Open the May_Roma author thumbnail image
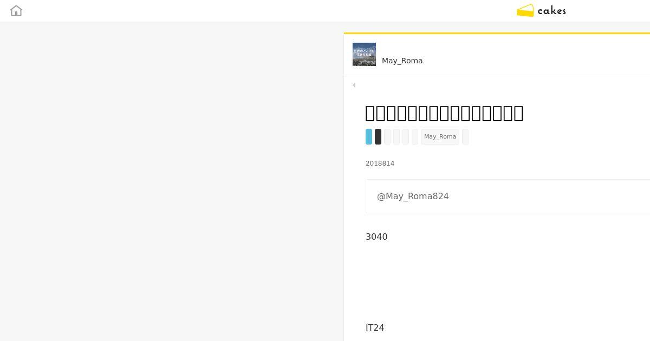The width and height of the screenshot is (650, 341). point(364,54)
